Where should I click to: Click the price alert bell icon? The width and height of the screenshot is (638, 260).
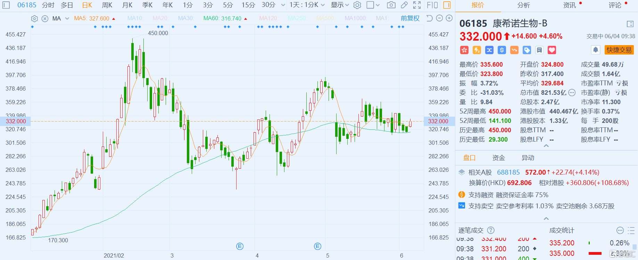[x=595, y=50]
